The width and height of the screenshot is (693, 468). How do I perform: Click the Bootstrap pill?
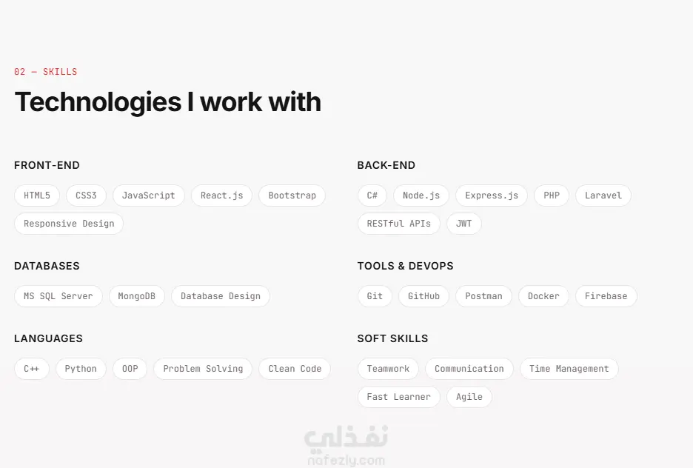292,195
